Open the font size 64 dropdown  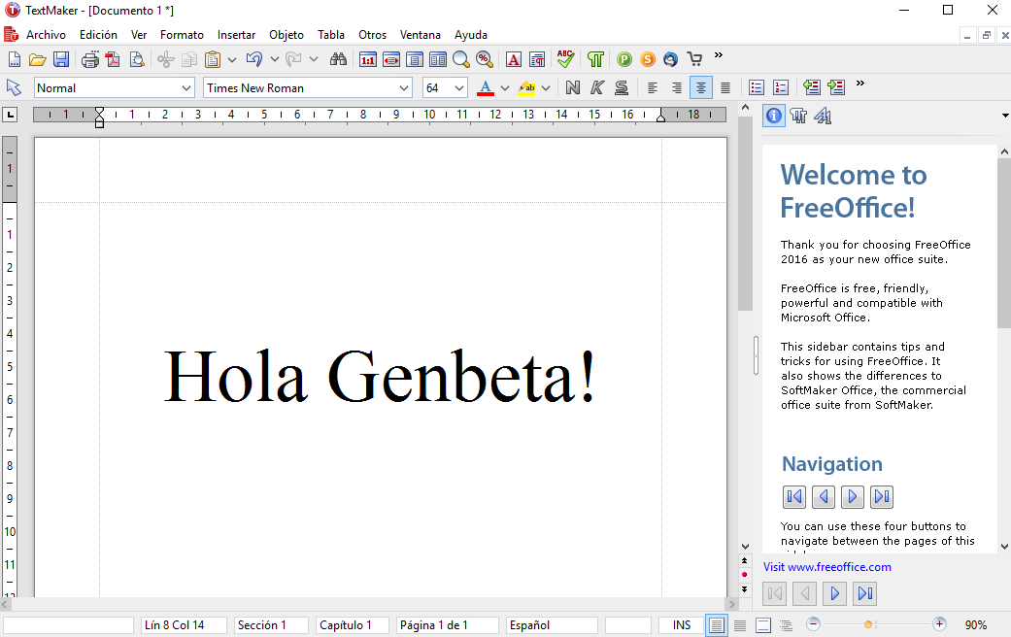[459, 87]
